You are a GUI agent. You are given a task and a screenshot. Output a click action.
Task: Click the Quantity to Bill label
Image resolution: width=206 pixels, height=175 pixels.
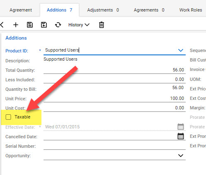point(21,89)
